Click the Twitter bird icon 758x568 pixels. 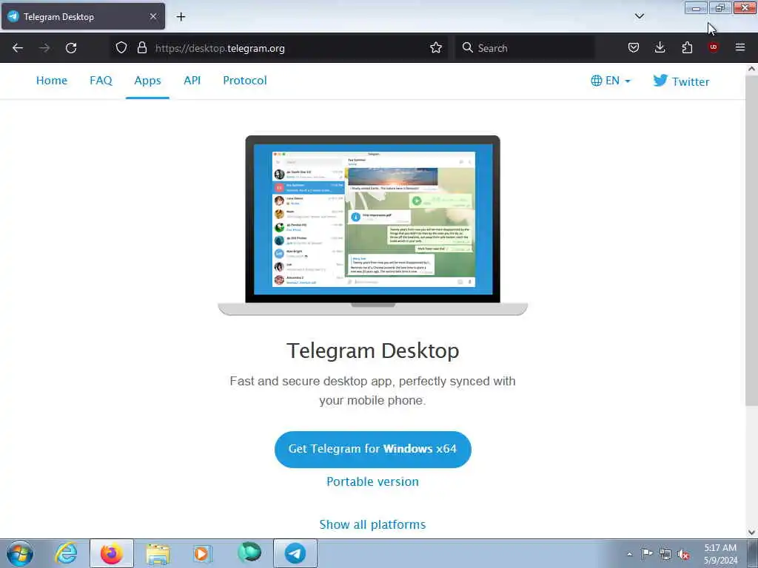(660, 80)
